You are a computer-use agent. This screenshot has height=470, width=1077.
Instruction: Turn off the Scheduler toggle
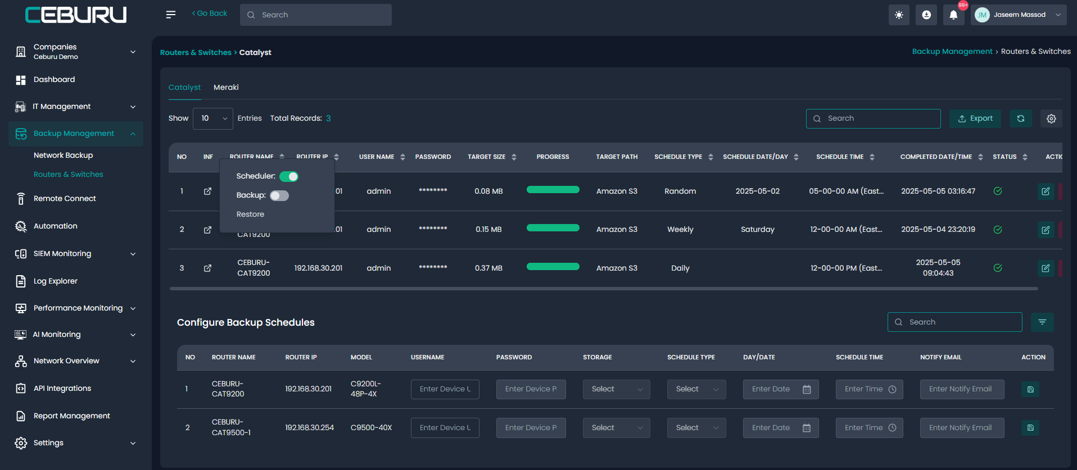coord(289,176)
